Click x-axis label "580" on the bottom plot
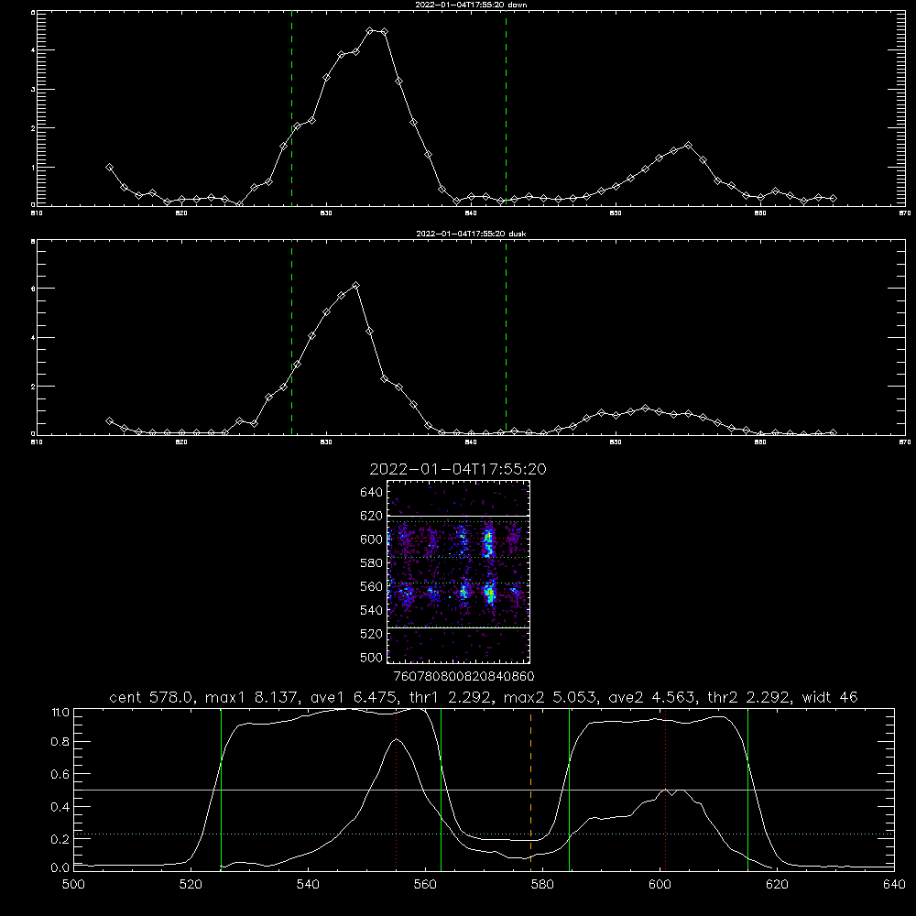 click(x=542, y=885)
